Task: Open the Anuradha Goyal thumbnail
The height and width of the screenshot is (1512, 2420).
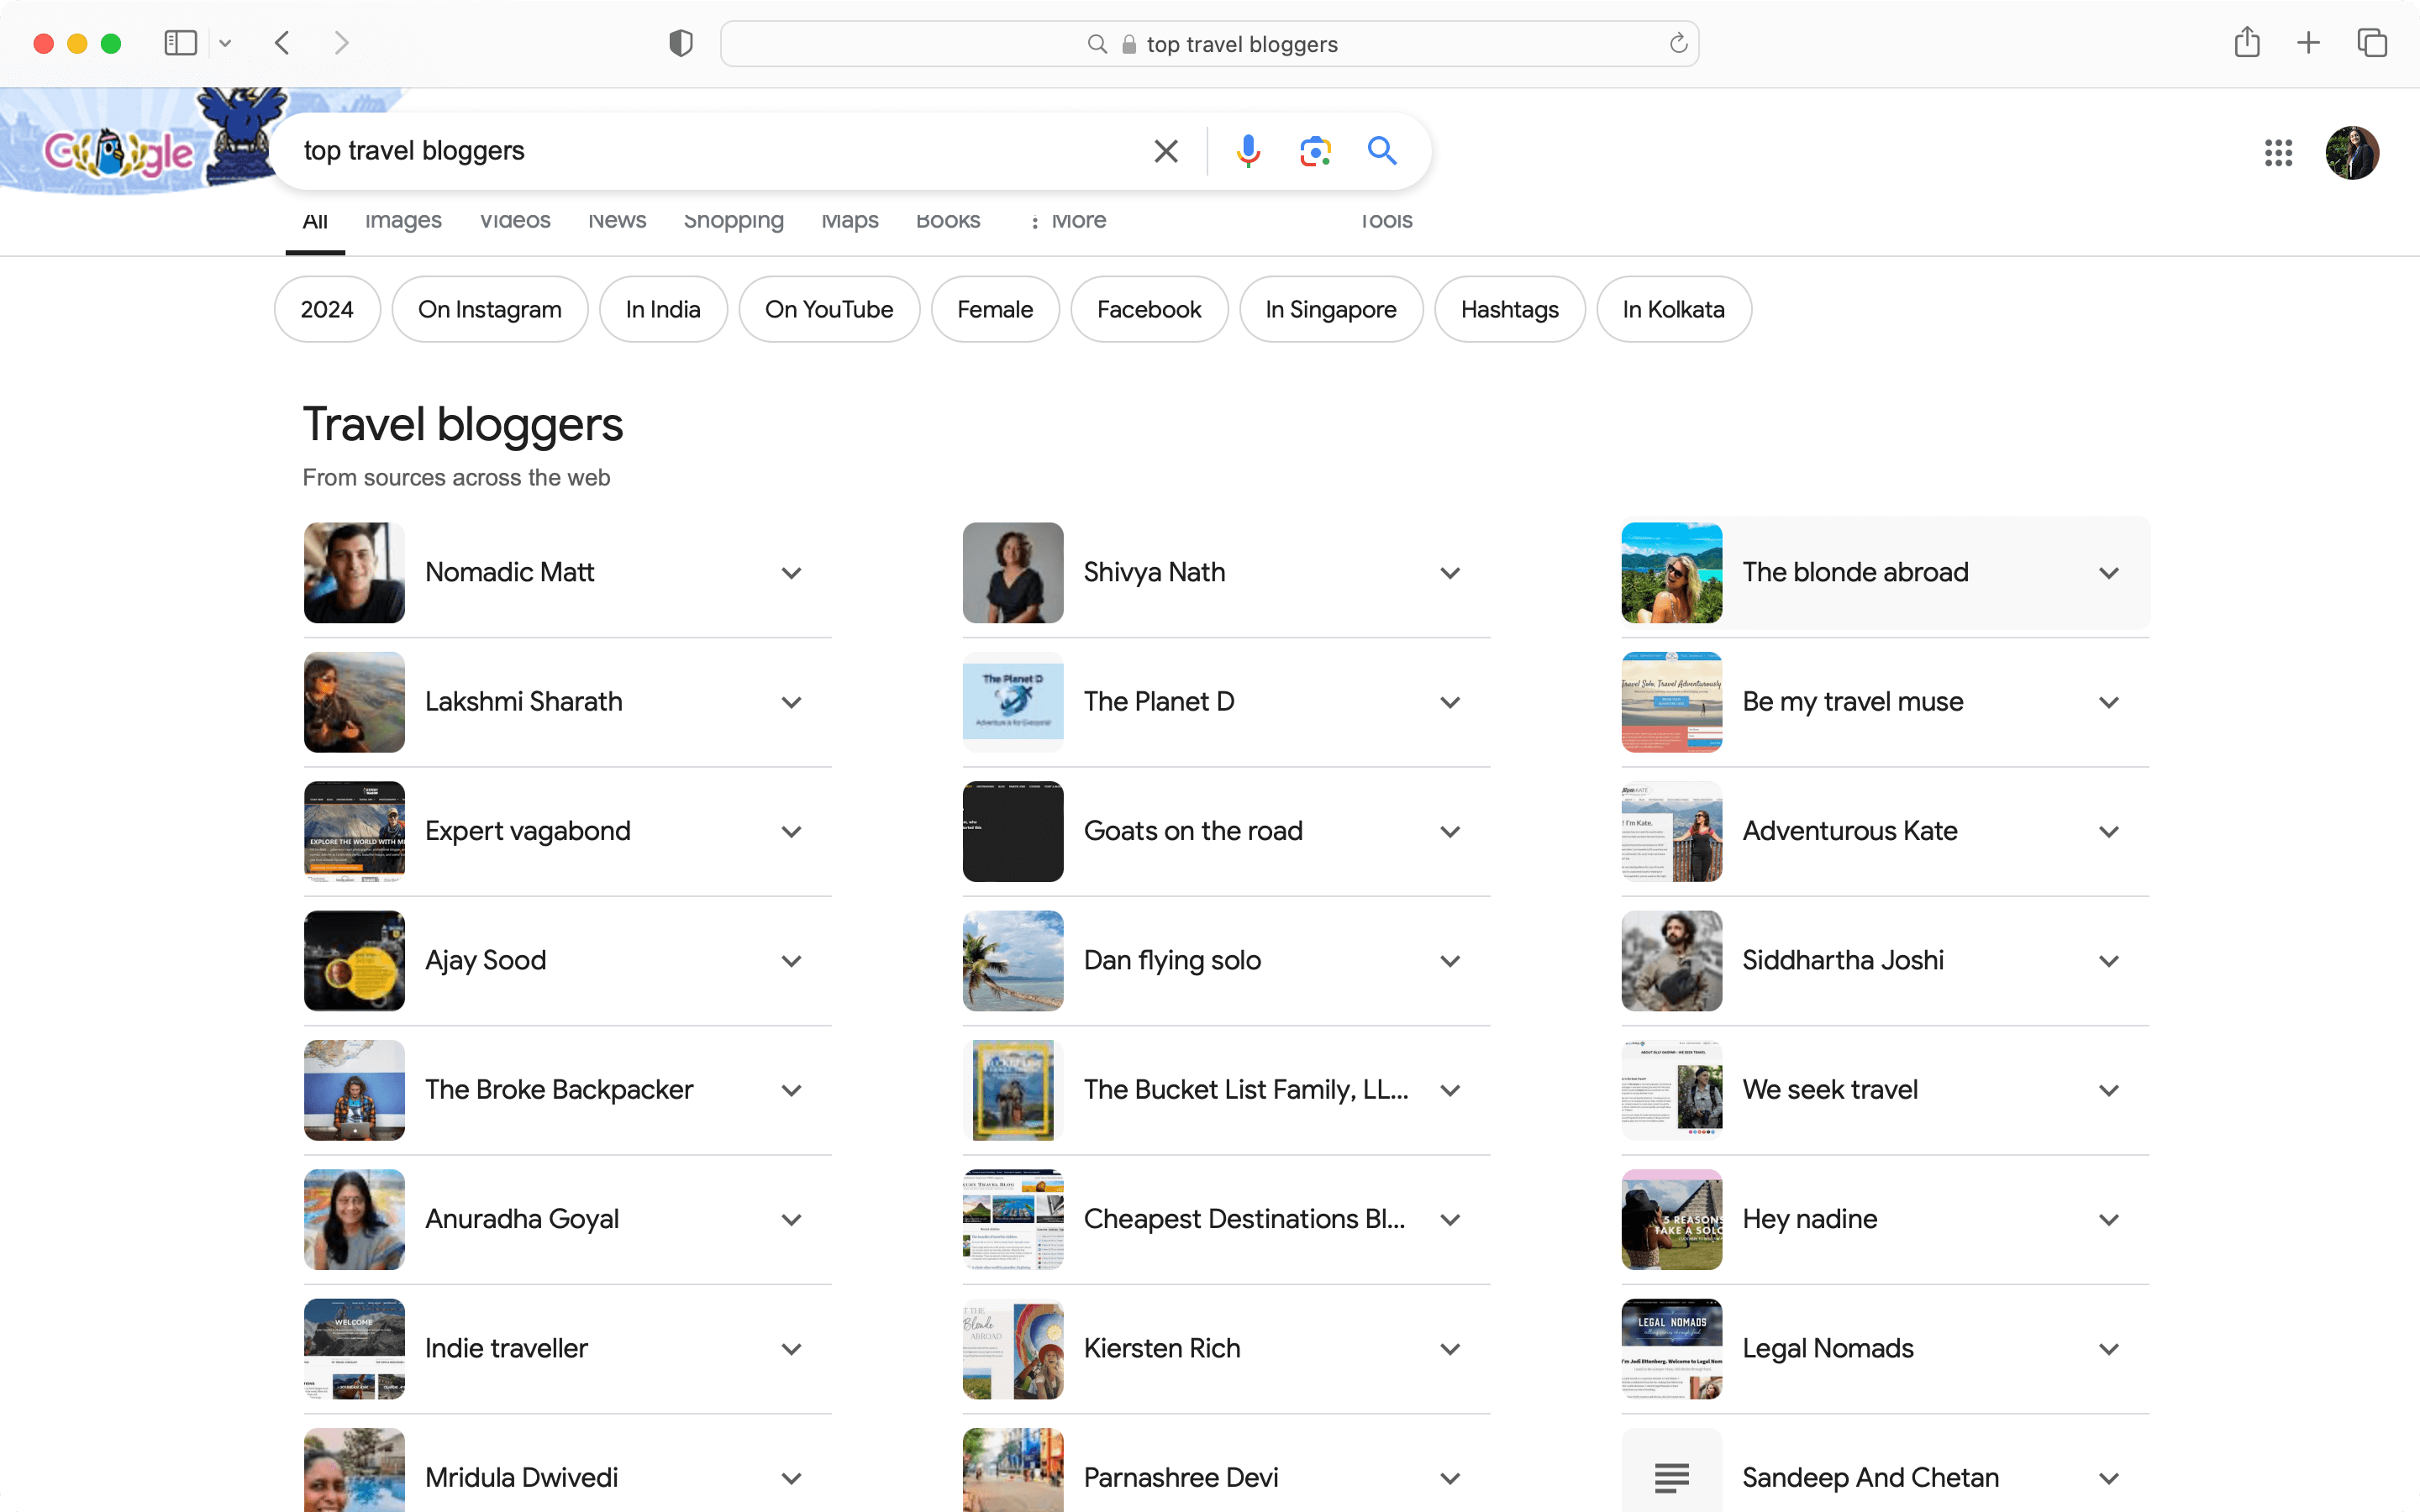Action: (354, 1219)
